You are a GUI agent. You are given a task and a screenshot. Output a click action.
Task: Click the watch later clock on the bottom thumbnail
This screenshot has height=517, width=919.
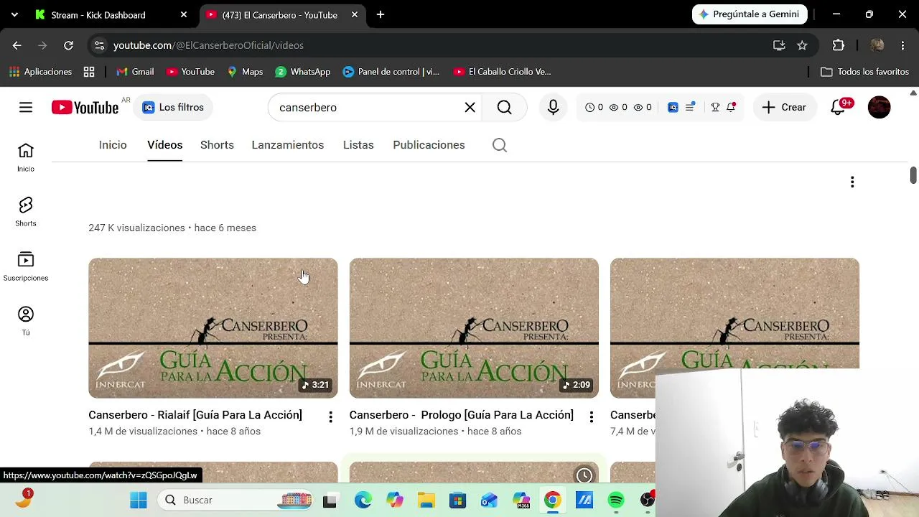click(x=584, y=475)
